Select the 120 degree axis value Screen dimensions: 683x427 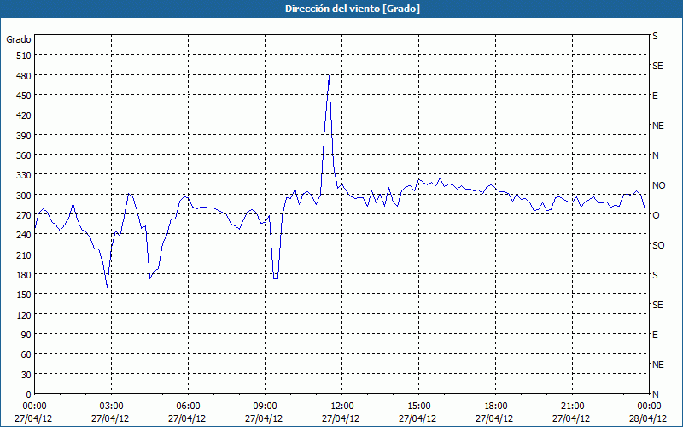(25, 314)
